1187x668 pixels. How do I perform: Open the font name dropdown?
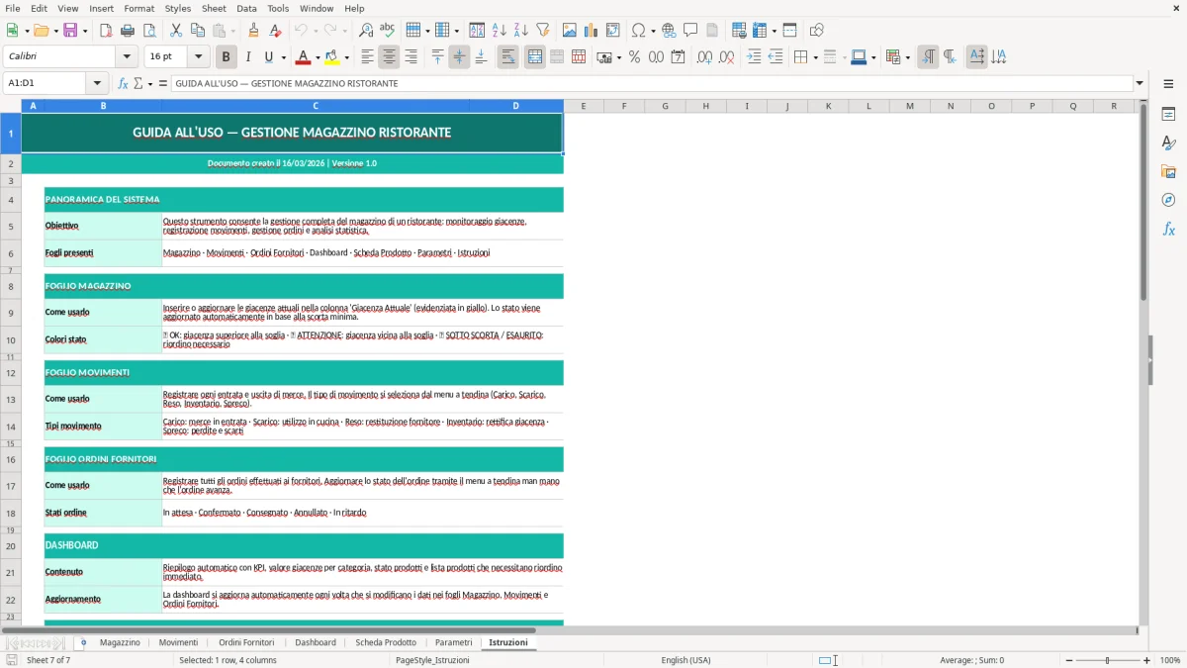[x=128, y=57]
